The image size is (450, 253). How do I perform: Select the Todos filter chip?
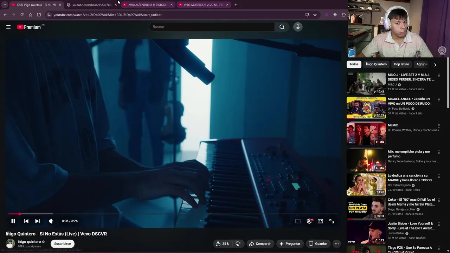(x=354, y=64)
